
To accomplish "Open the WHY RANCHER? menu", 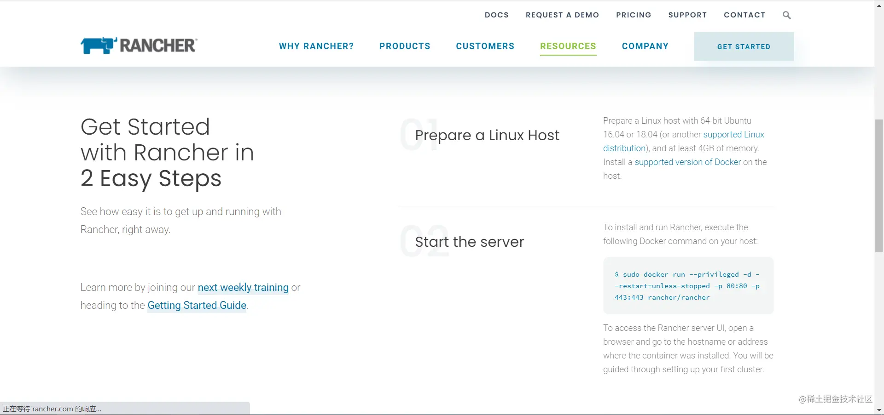I will tap(316, 46).
